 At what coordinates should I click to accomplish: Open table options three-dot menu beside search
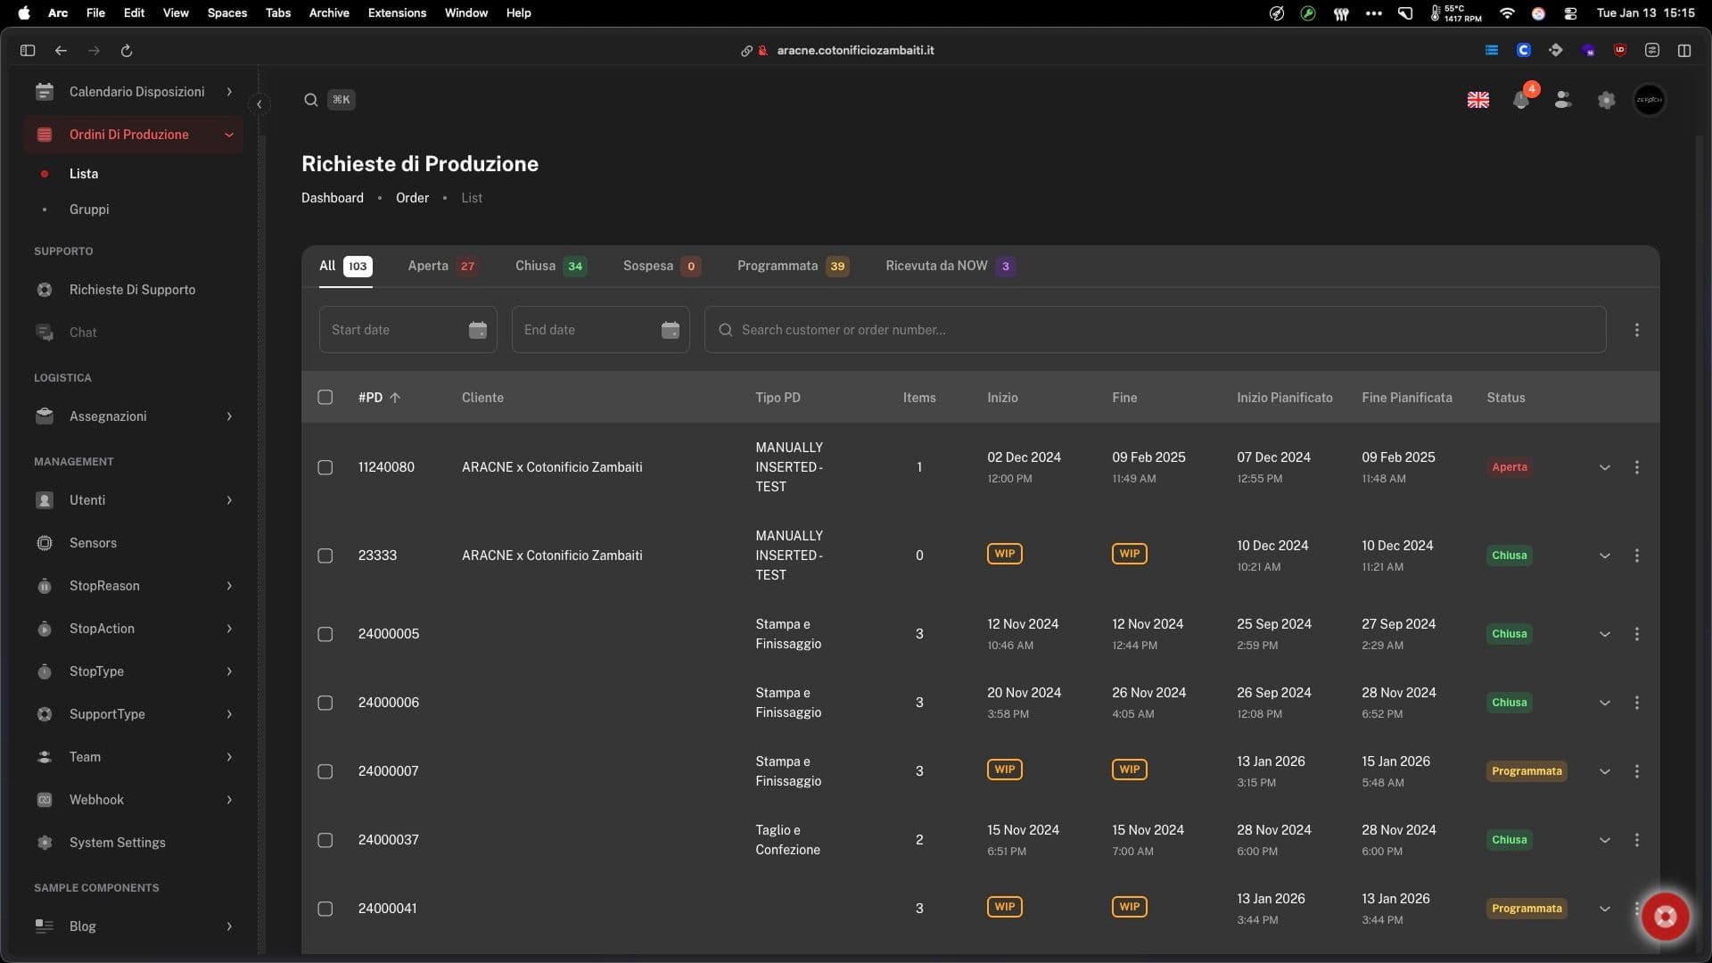click(1636, 330)
